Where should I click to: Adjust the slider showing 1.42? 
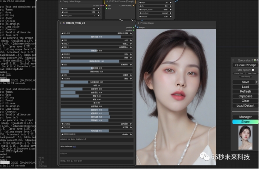click(x=97, y=61)
